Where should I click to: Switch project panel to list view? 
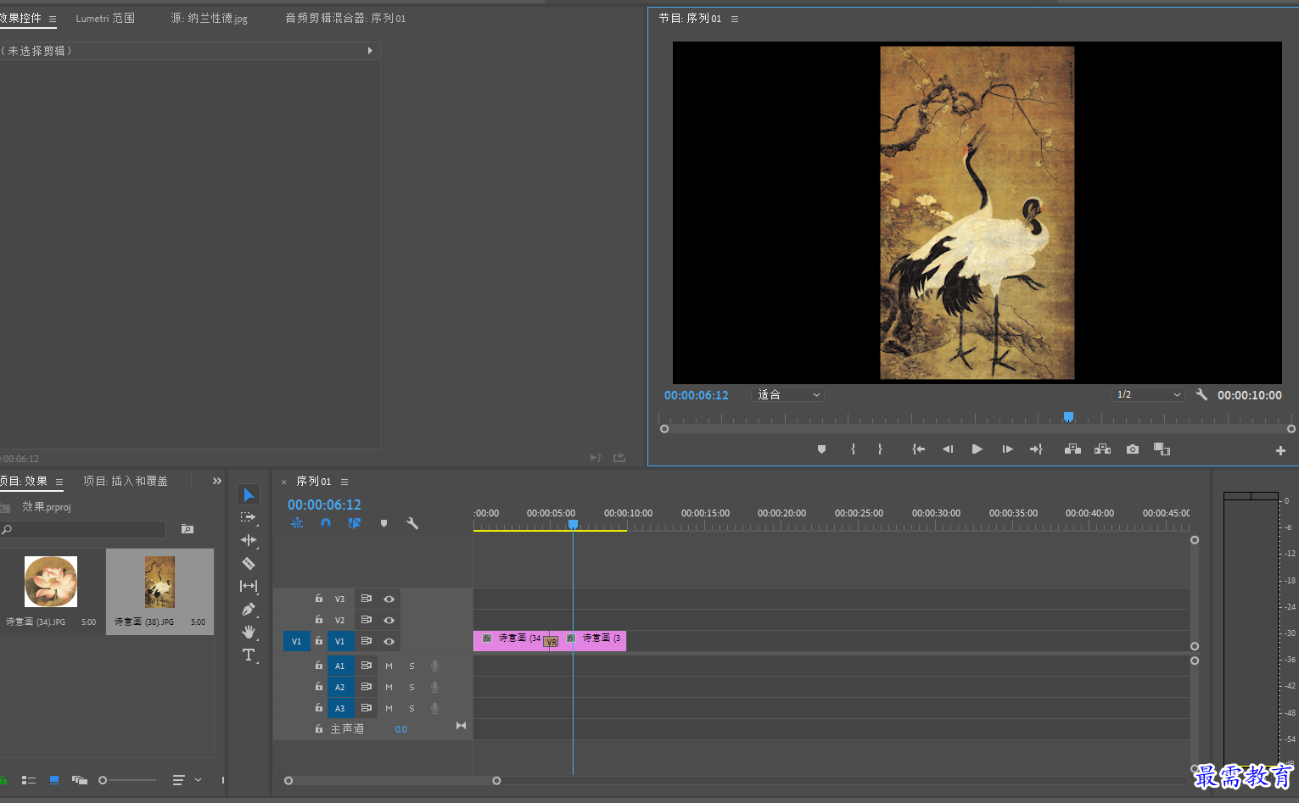pos(28,780)
